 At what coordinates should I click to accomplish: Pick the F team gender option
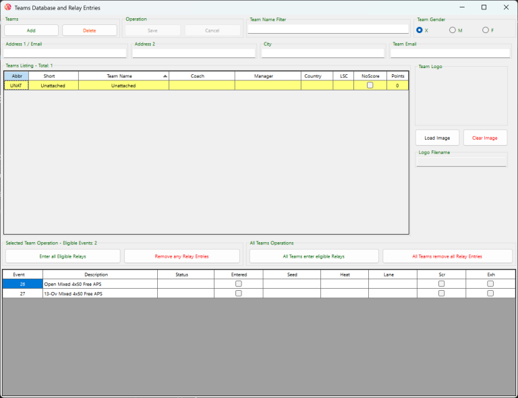pos(485,30)
